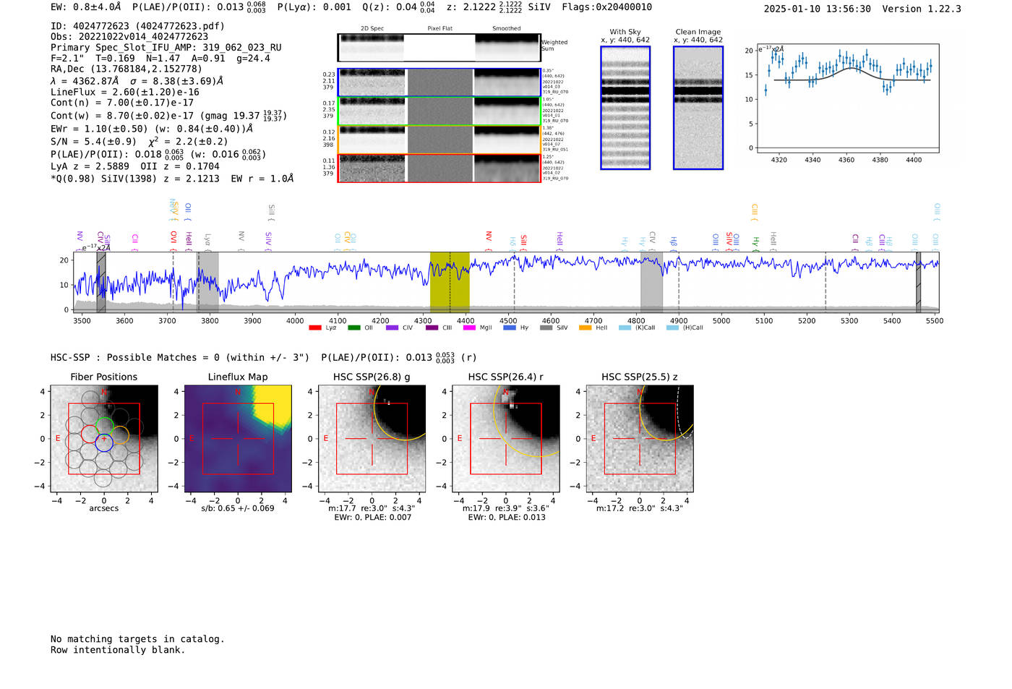Image resolution: width=1012 pixels, height=689 pixels.
Task: Click the magenta MgII legend swatch
Action: (469, 328)
